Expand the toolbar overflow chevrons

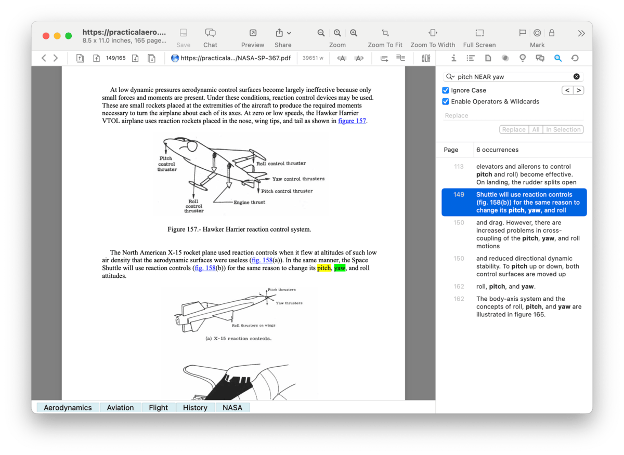[581, 33]
